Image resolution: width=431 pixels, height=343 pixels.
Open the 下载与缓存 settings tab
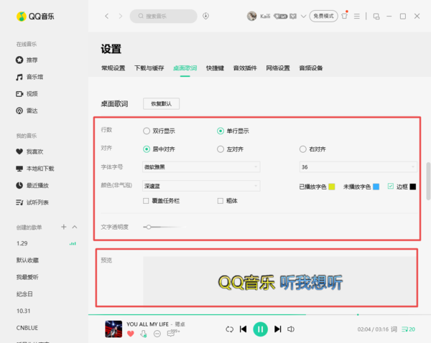click(149, 68)
